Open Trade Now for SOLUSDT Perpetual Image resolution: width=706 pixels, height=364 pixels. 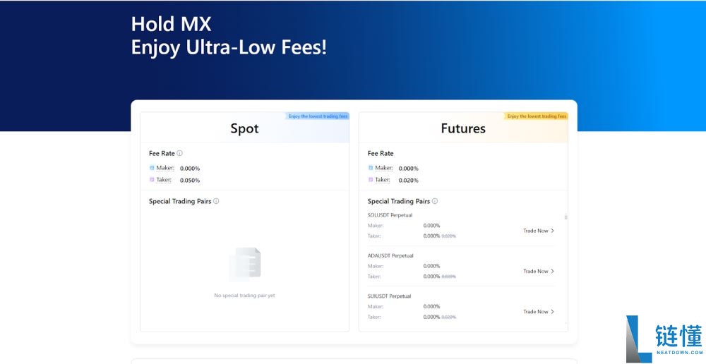click(539, 231)
